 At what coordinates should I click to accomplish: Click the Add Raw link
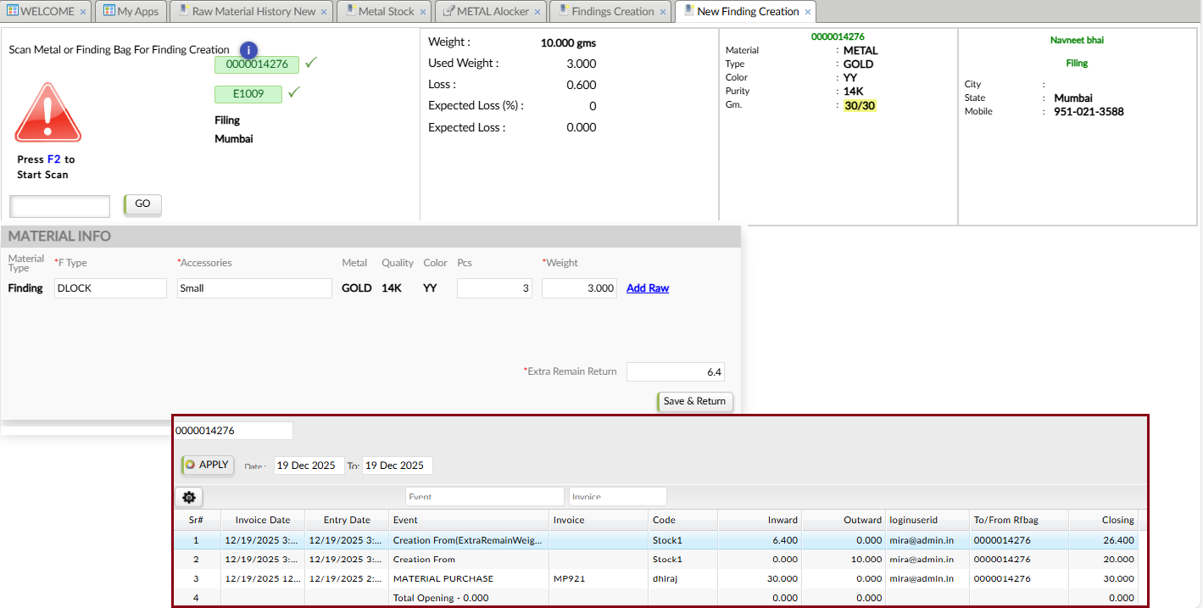point(647,288)
